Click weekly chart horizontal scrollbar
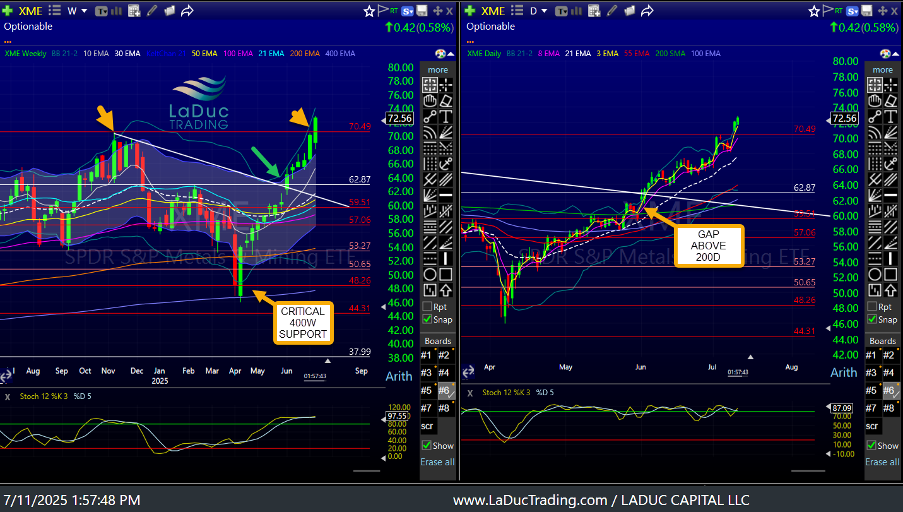The height and width of the screenshot is (512, 903). [366, 471]
